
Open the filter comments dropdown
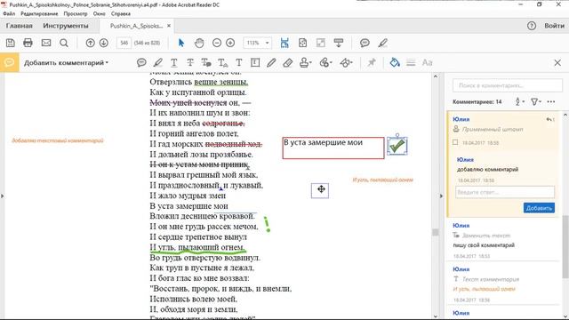point(536,102)
